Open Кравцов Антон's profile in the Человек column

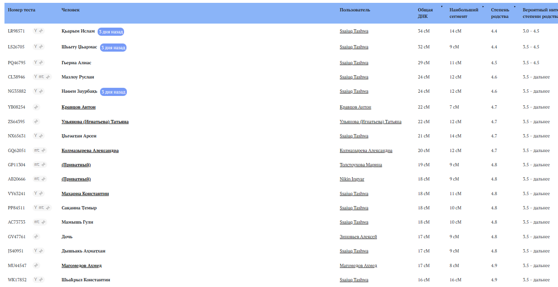point(78,107)
